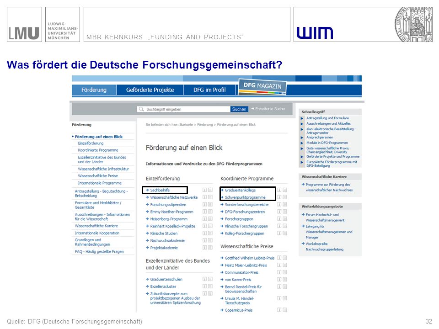Image resolution: width=439 pixels, height=329 pixels.
Task: Open forms icon next to Forschungsstipendien
Action: click(x=210, y=205)
